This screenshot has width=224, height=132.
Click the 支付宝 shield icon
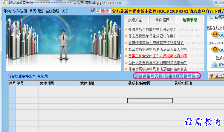click(x=211, y=75)
